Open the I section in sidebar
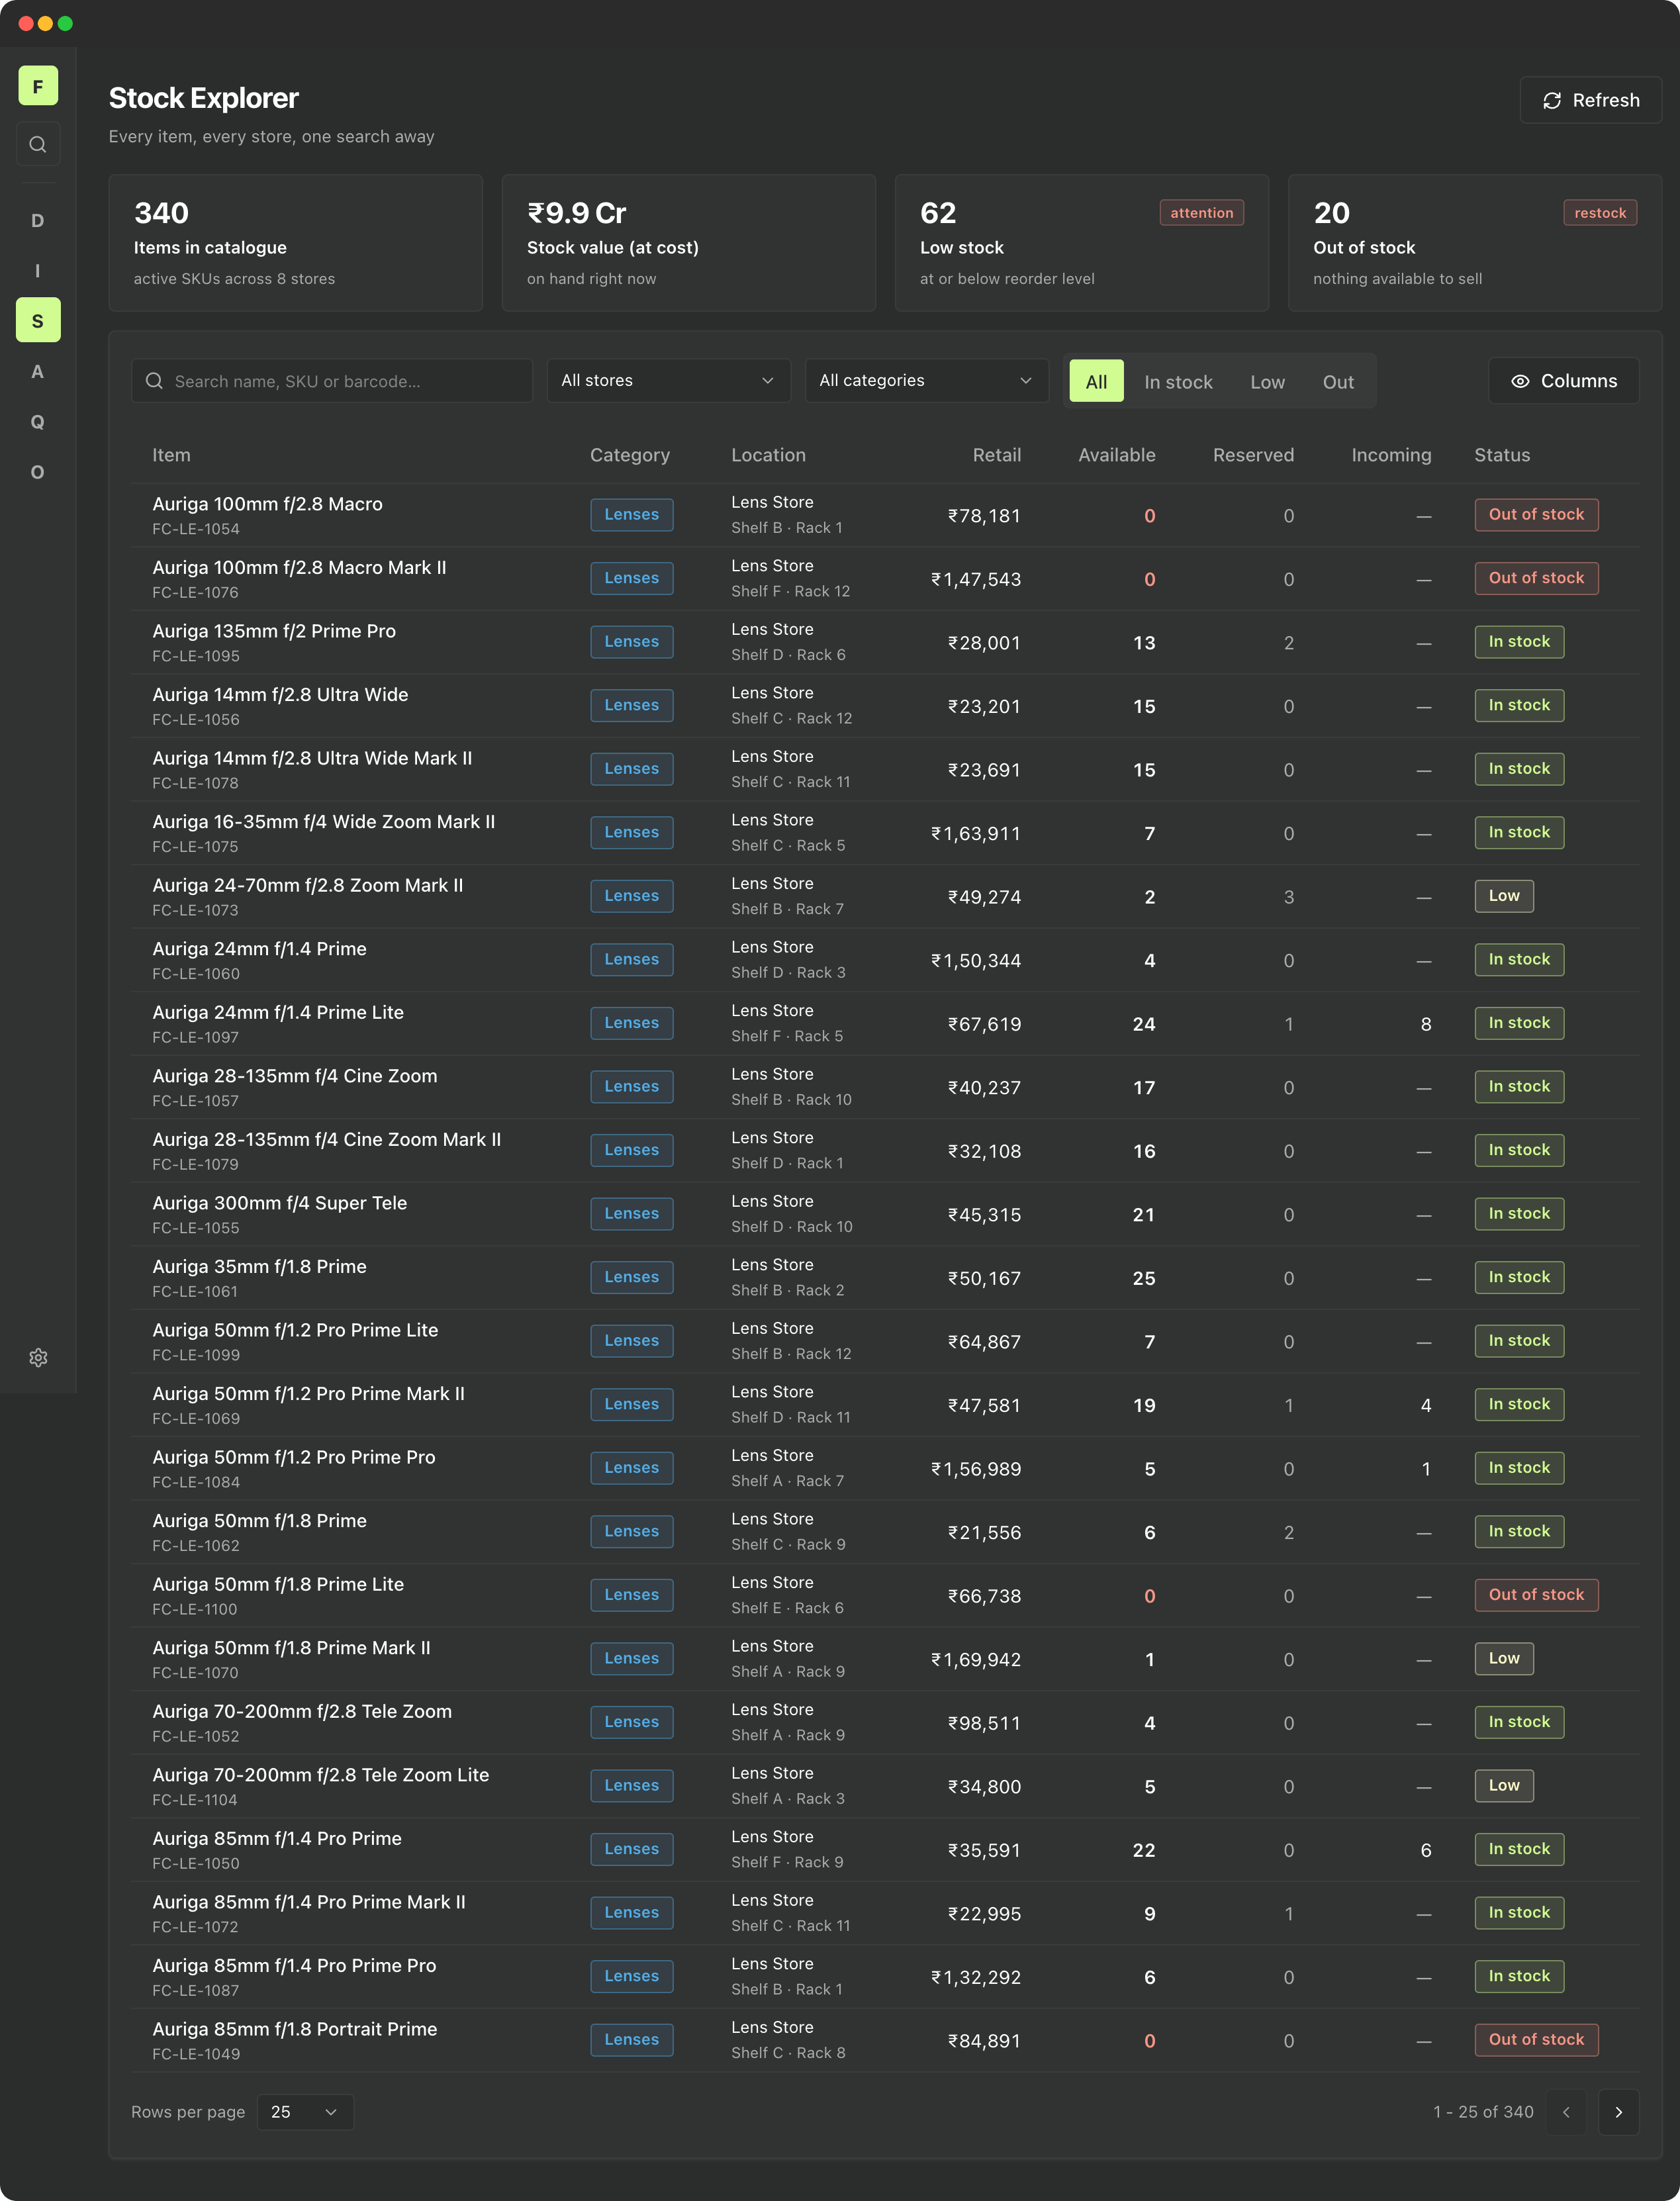Screen dimensions: 1680x2201 [x=38, y=271]
